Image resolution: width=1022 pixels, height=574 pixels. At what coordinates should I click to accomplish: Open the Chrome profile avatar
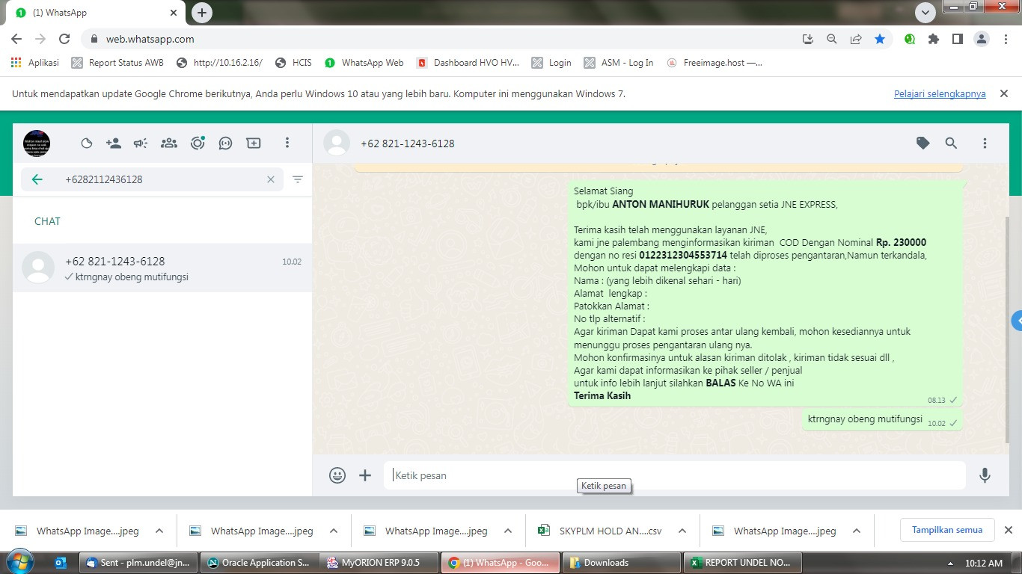982,39
